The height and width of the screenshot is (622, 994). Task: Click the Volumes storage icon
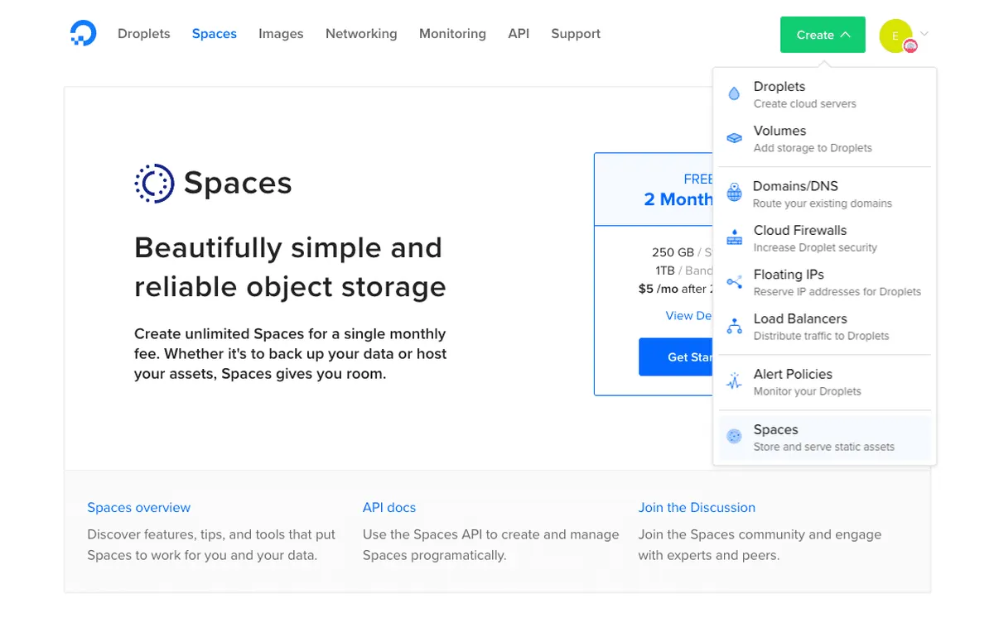click(x=734, y=138)
